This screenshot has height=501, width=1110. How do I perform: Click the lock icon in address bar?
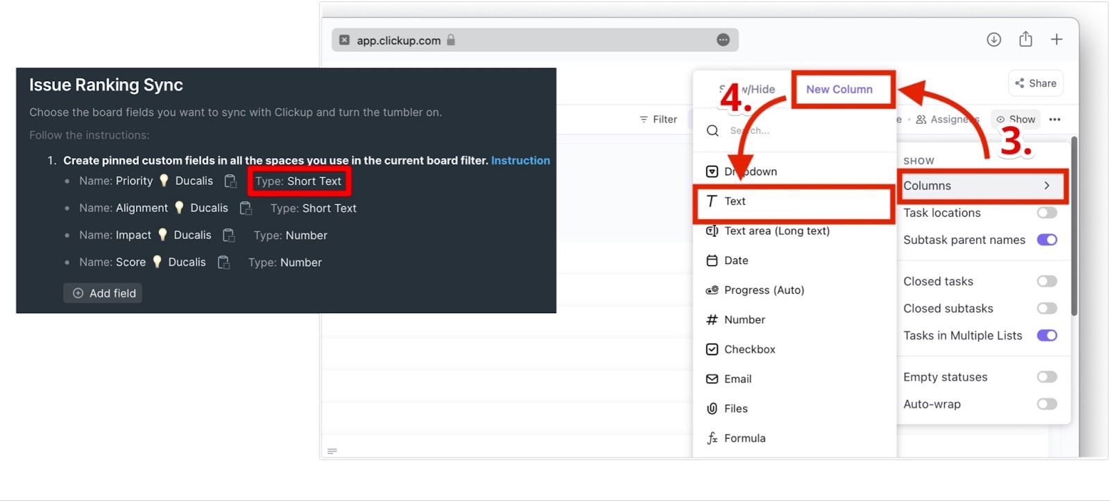point(451,39)
